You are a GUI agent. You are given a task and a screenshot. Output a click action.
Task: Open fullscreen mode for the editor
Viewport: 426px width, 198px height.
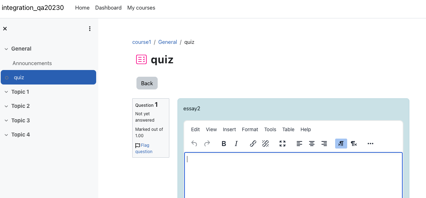(282, 144)
